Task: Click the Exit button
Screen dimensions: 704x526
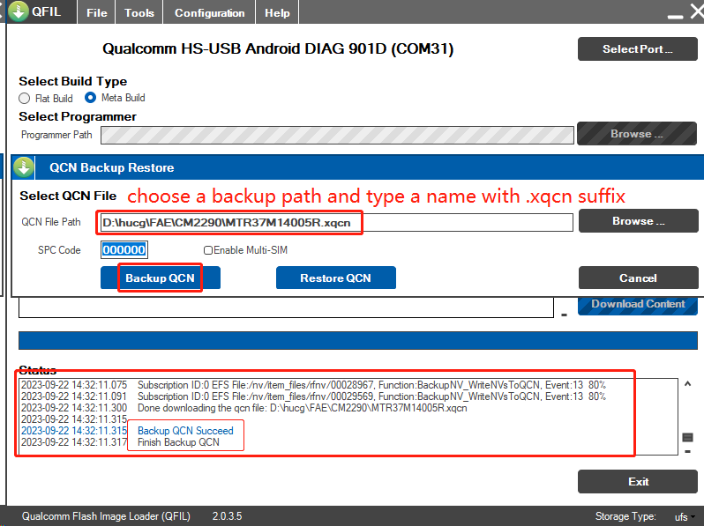Action: point(638,482)
